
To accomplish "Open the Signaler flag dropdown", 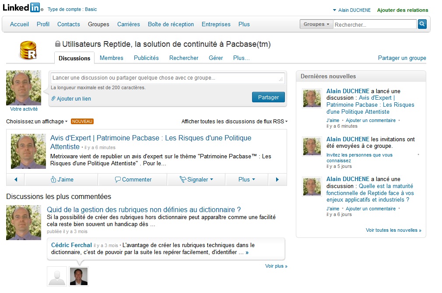I will (x=196, y=179).
